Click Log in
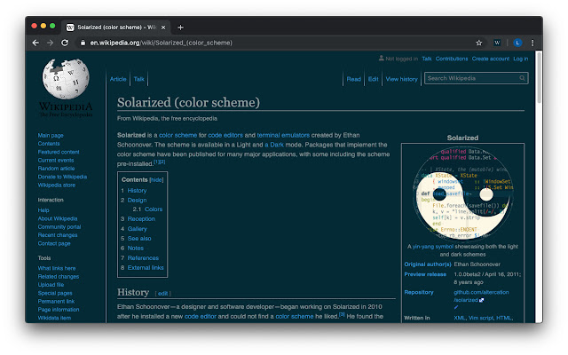Image resolution: width=568 pixels, height=355 pixels. tap(521, 59)
